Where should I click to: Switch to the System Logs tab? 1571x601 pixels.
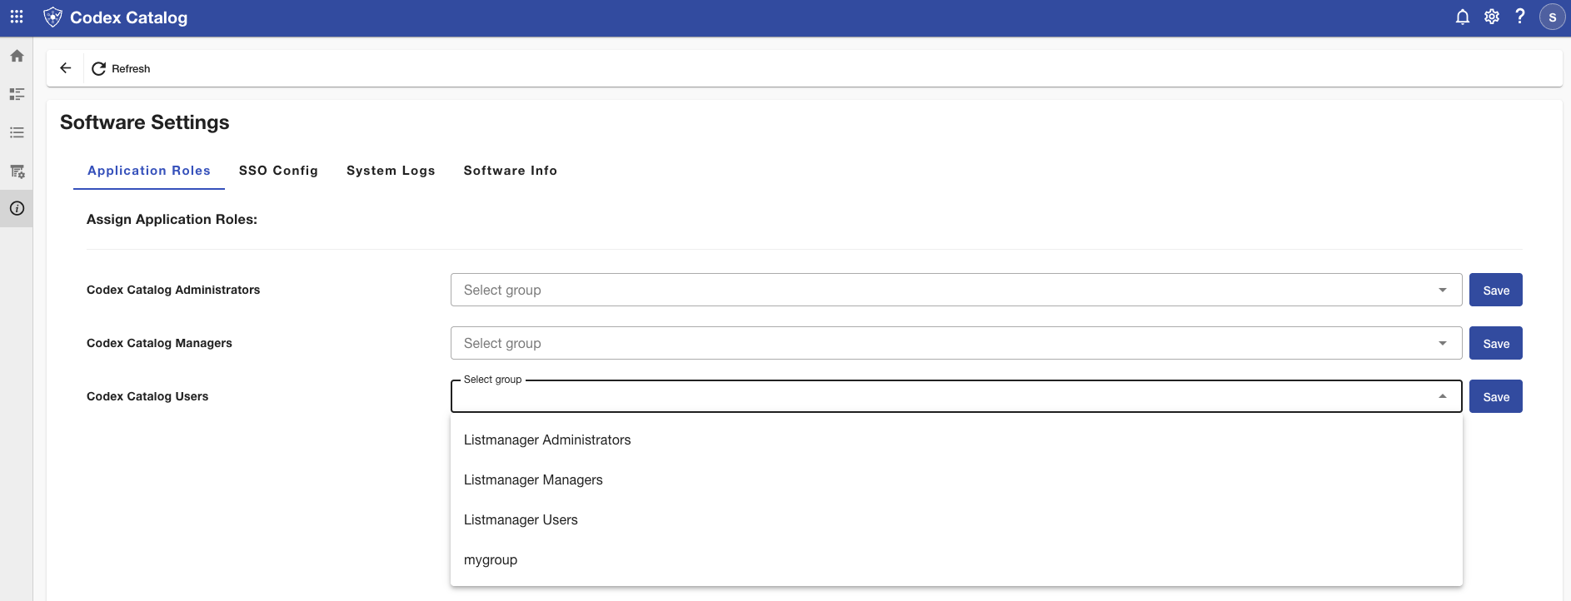[391, 171]
